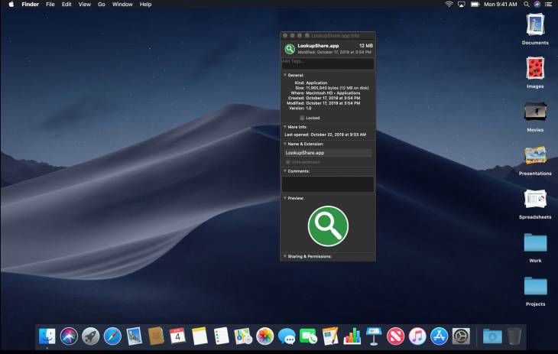
Task: Click the LookupShare app icon in info header
Action: coord(290,49)
